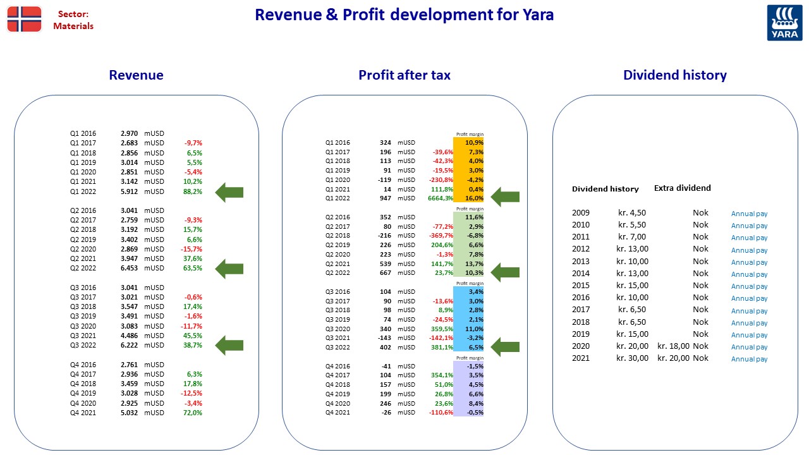Click the 2020 extra dividend kr. 18,00
The width and height of the screenshot is (809, 455).
point(674,346)
